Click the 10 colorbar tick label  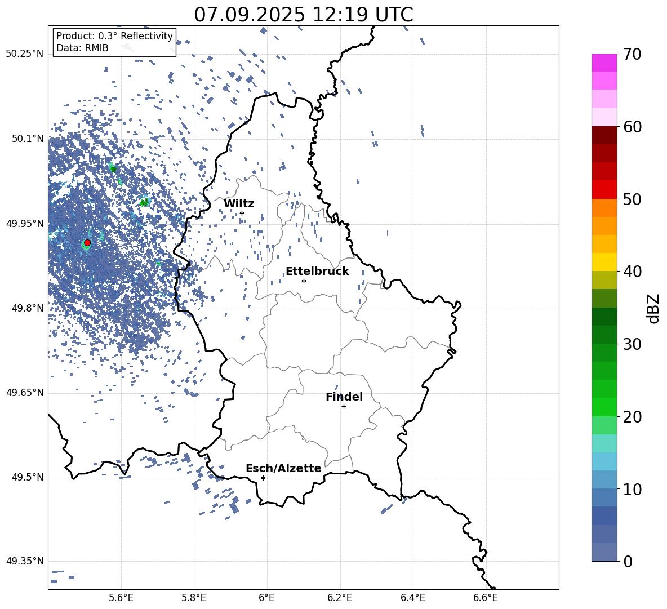(x=632, y=490)
